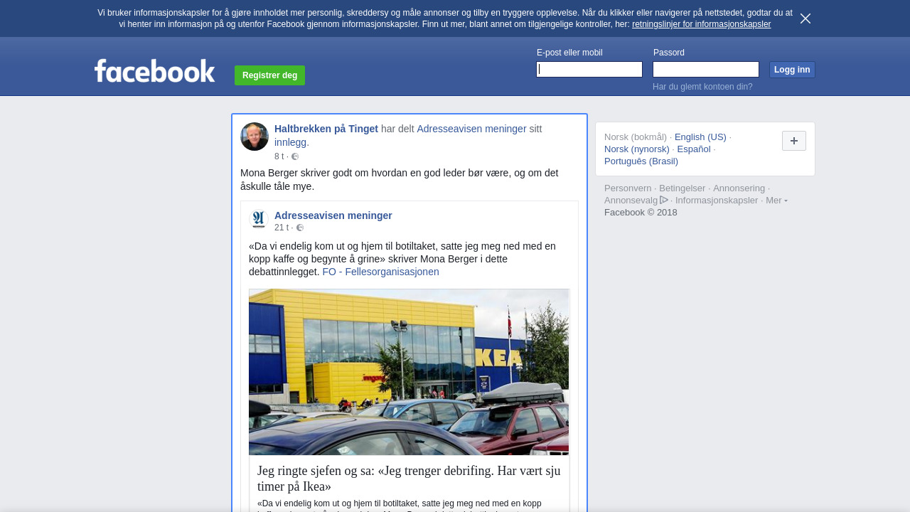Click the AdChoices triangle icon

[x=664, y=200]
